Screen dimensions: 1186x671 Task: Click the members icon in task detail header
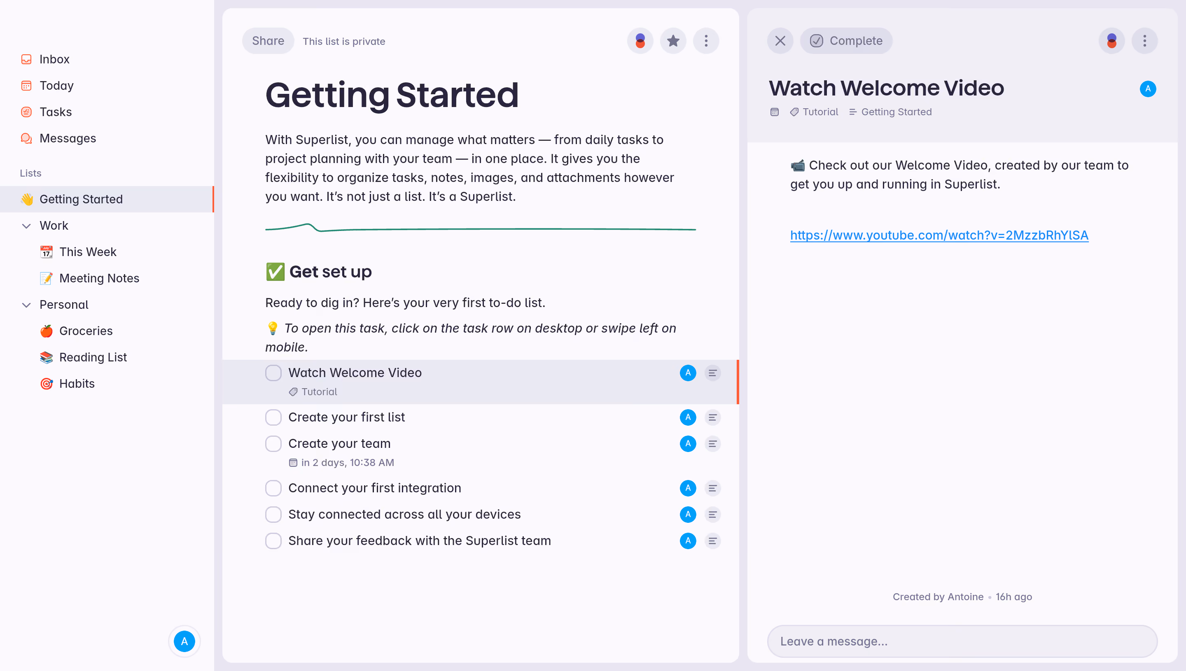click(x=1111, y=41)
